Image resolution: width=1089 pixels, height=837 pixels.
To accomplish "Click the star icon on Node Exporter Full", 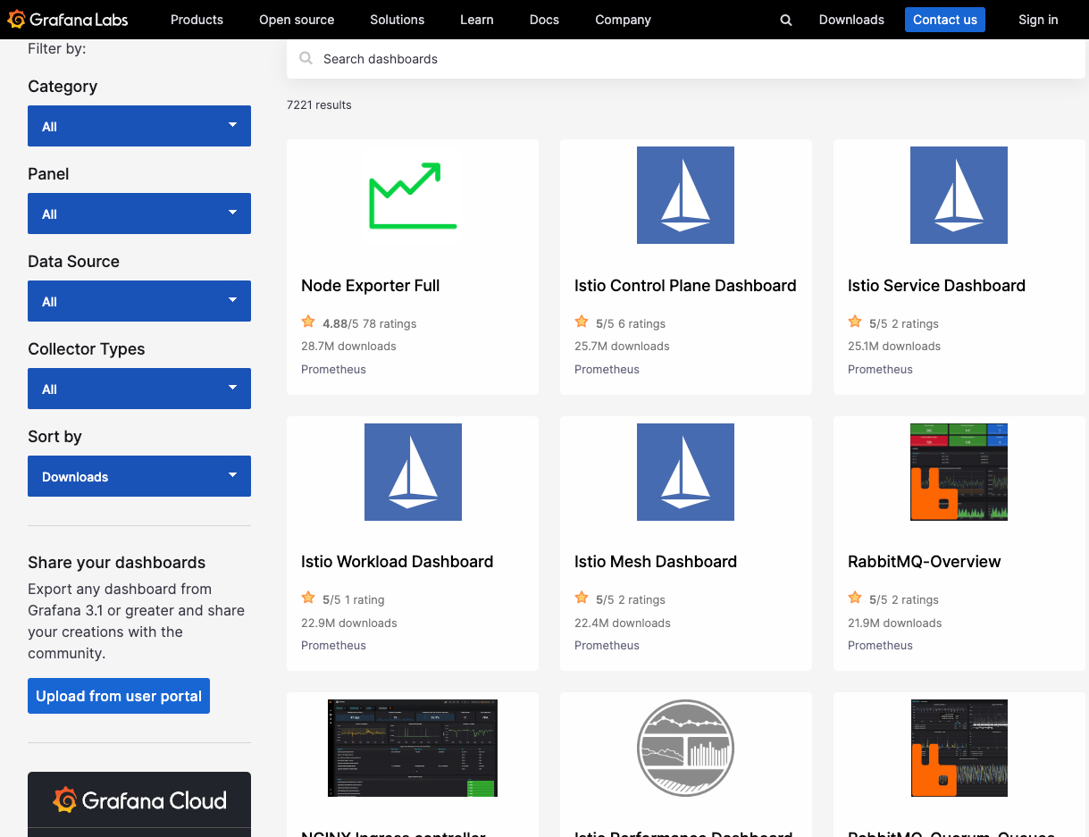I will [308, 322].
